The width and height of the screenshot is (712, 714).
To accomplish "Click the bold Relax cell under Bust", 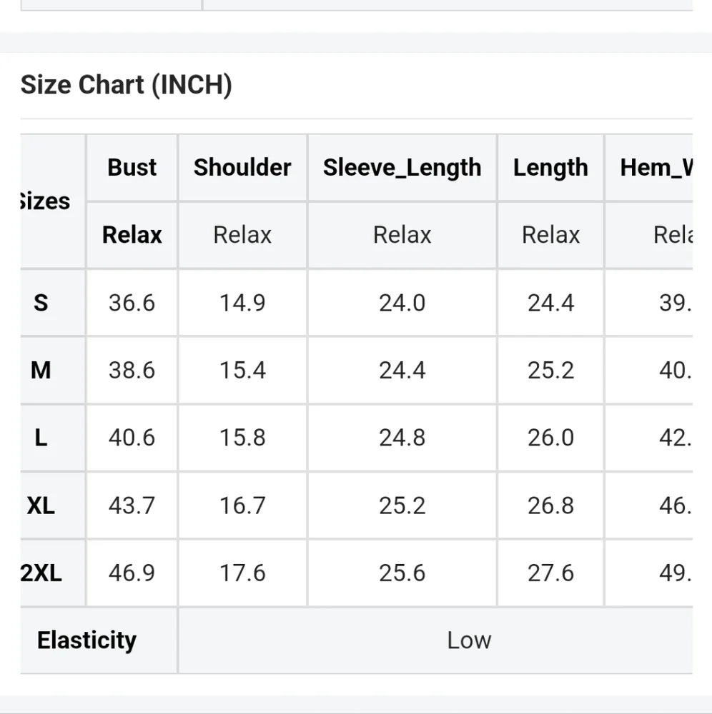I will [132, 235].
